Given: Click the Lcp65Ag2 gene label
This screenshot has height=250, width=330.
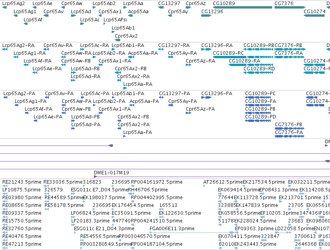Looking at the screenshot, I should (14, 3).
